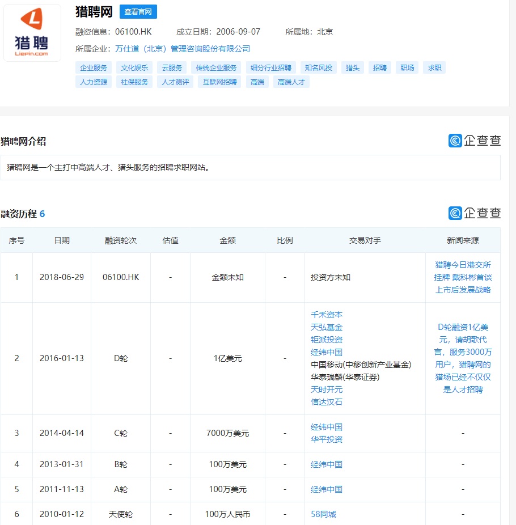This screenshot has height=525, width=516.
Task: Select the 猎头 tag
Action: pos(352,67)
